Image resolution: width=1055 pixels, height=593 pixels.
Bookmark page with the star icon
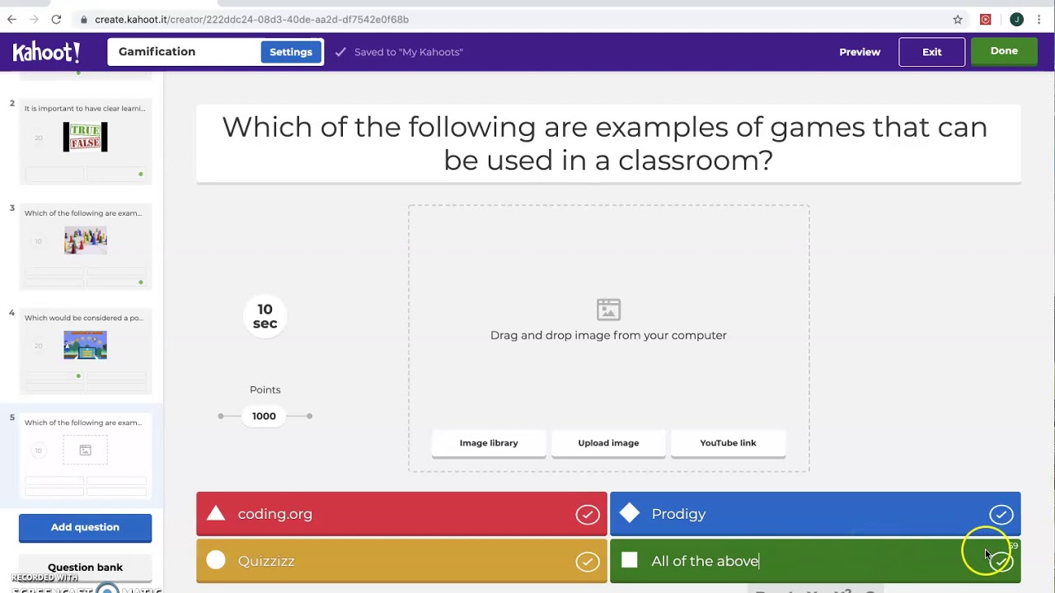[x=958, y=19]
